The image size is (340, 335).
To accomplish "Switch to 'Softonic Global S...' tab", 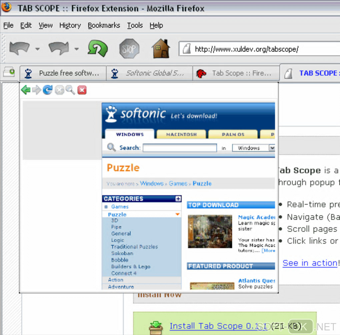I will click(x=149, y=73).
